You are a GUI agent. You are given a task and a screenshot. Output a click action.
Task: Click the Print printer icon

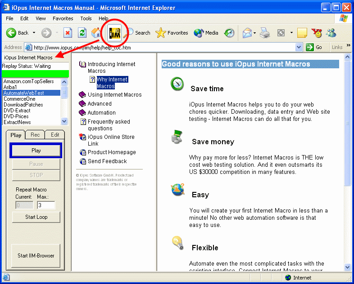tap(264, 33)
